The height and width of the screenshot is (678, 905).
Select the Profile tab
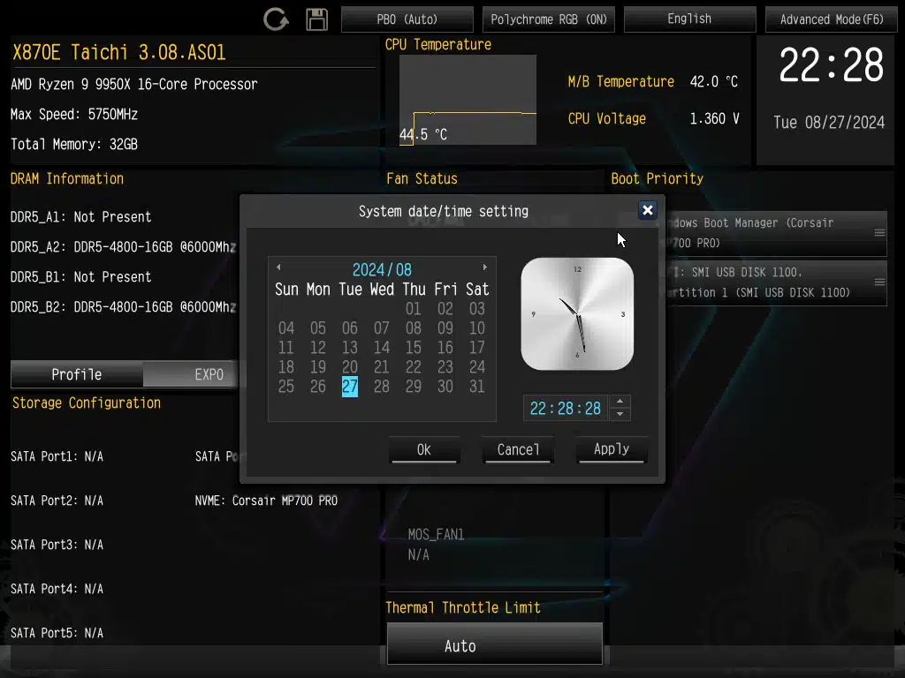click(x=77, y=374)
